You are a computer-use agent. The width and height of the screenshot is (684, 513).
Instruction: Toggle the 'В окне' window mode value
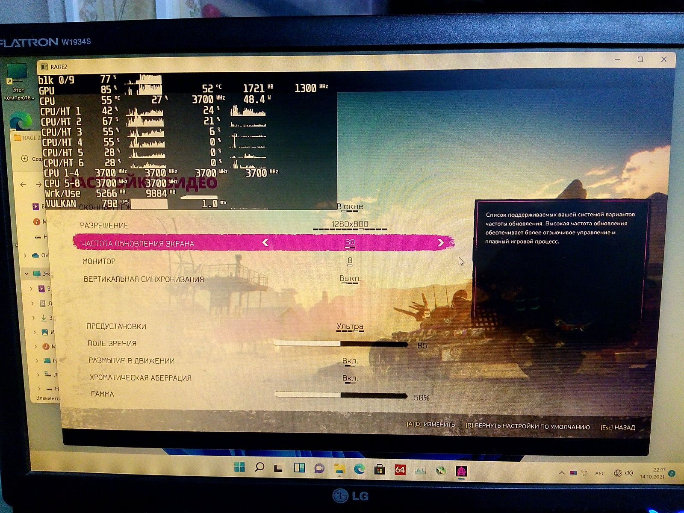coord(350,207)
